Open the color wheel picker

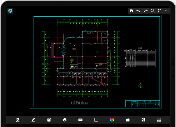pyautogui.click(x=112, y=120)
